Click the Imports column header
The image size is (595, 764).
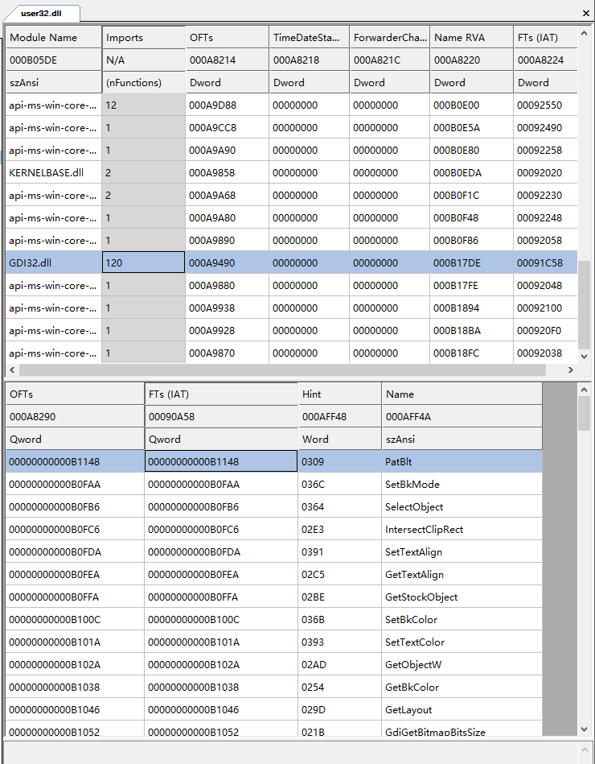(143, 38)
